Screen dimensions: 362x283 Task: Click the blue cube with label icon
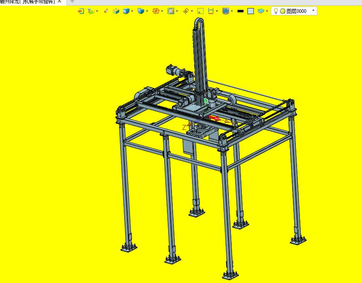tap(141, 11)
